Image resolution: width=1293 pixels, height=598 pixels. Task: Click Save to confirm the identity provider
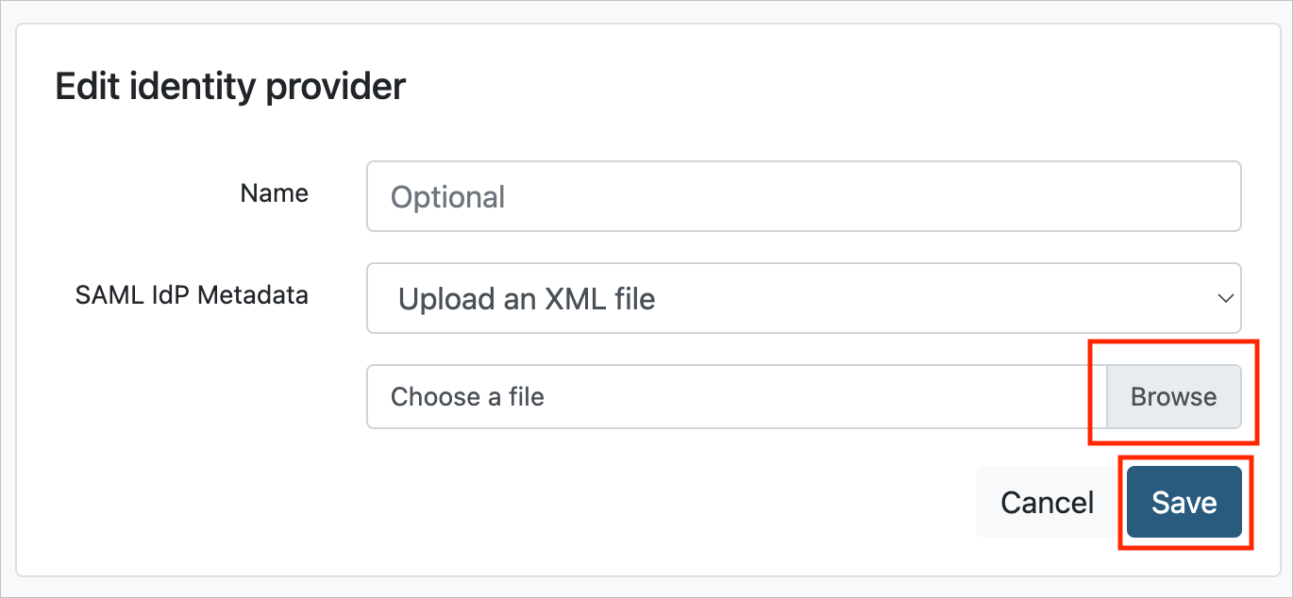click(x=1185, y=502)
